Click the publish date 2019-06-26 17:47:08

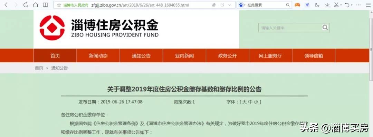coord(122,102)
